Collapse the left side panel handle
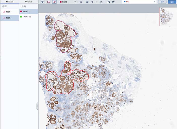177x129 pixels. click(37, 106)
